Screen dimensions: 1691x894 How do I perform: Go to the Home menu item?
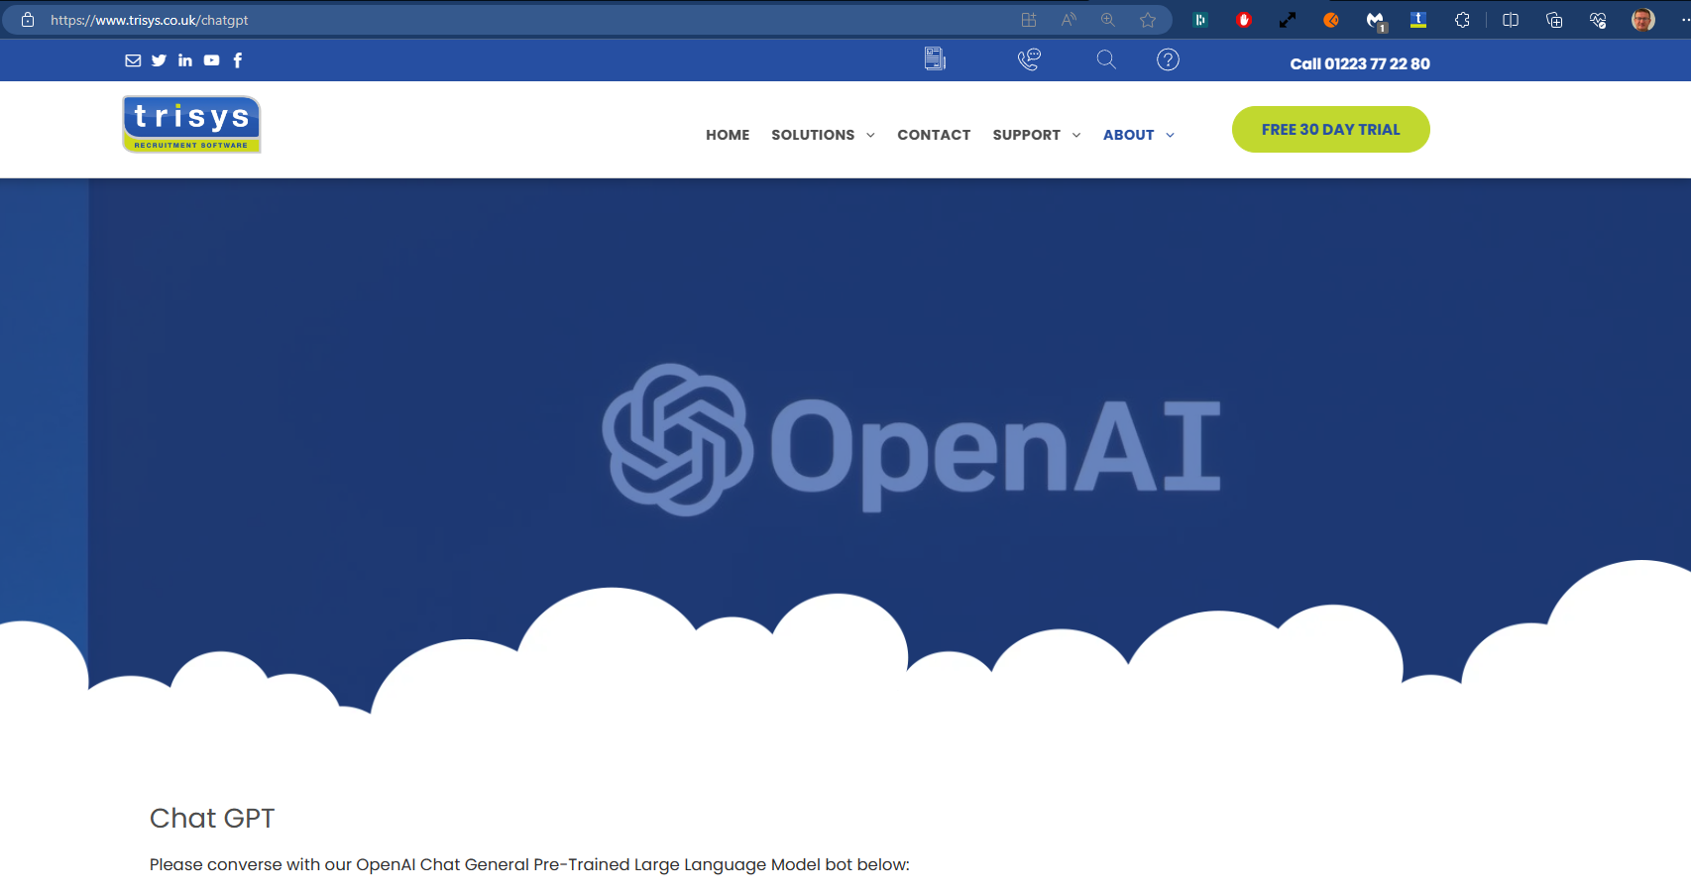coord(728,135)
